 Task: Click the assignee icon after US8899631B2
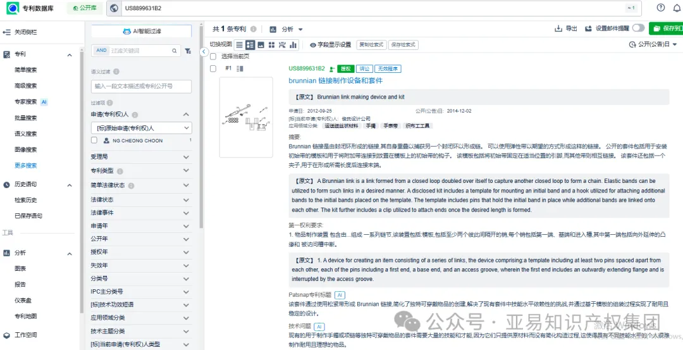[x=333, y=69]
